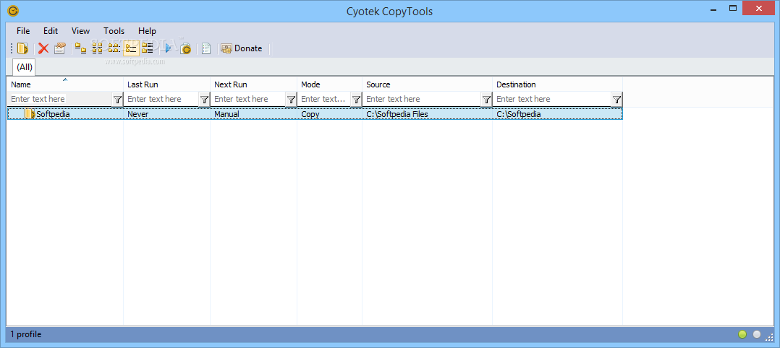
Task: Click the 'Never' last run cell
Action: coord(166,114)
